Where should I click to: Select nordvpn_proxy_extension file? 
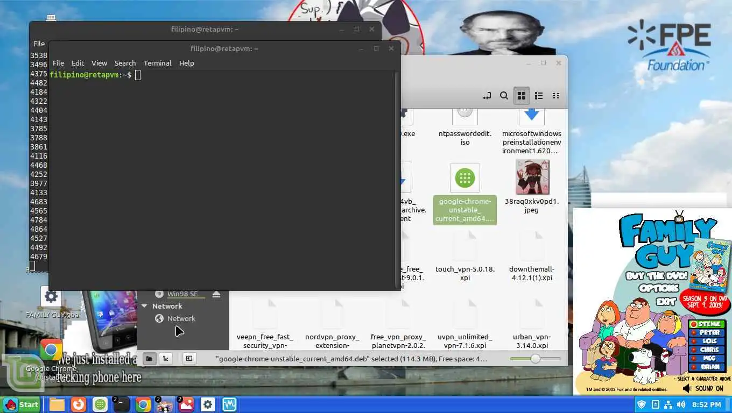[332, 324]
